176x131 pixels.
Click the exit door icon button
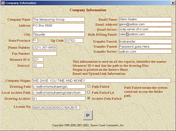[88, 115]
